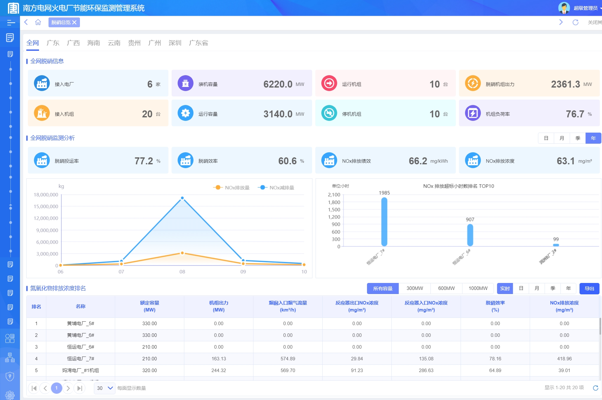Click the forward arrow in tab bar
Viewport: 602px width, 400px height.
(x=561, y=22)
